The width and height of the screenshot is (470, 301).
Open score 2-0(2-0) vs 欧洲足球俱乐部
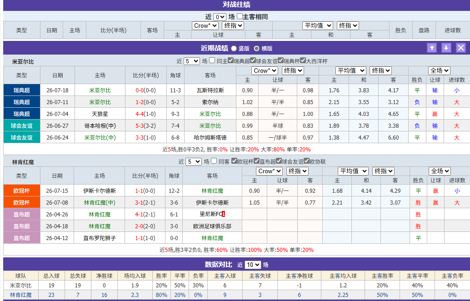point(145,226)
